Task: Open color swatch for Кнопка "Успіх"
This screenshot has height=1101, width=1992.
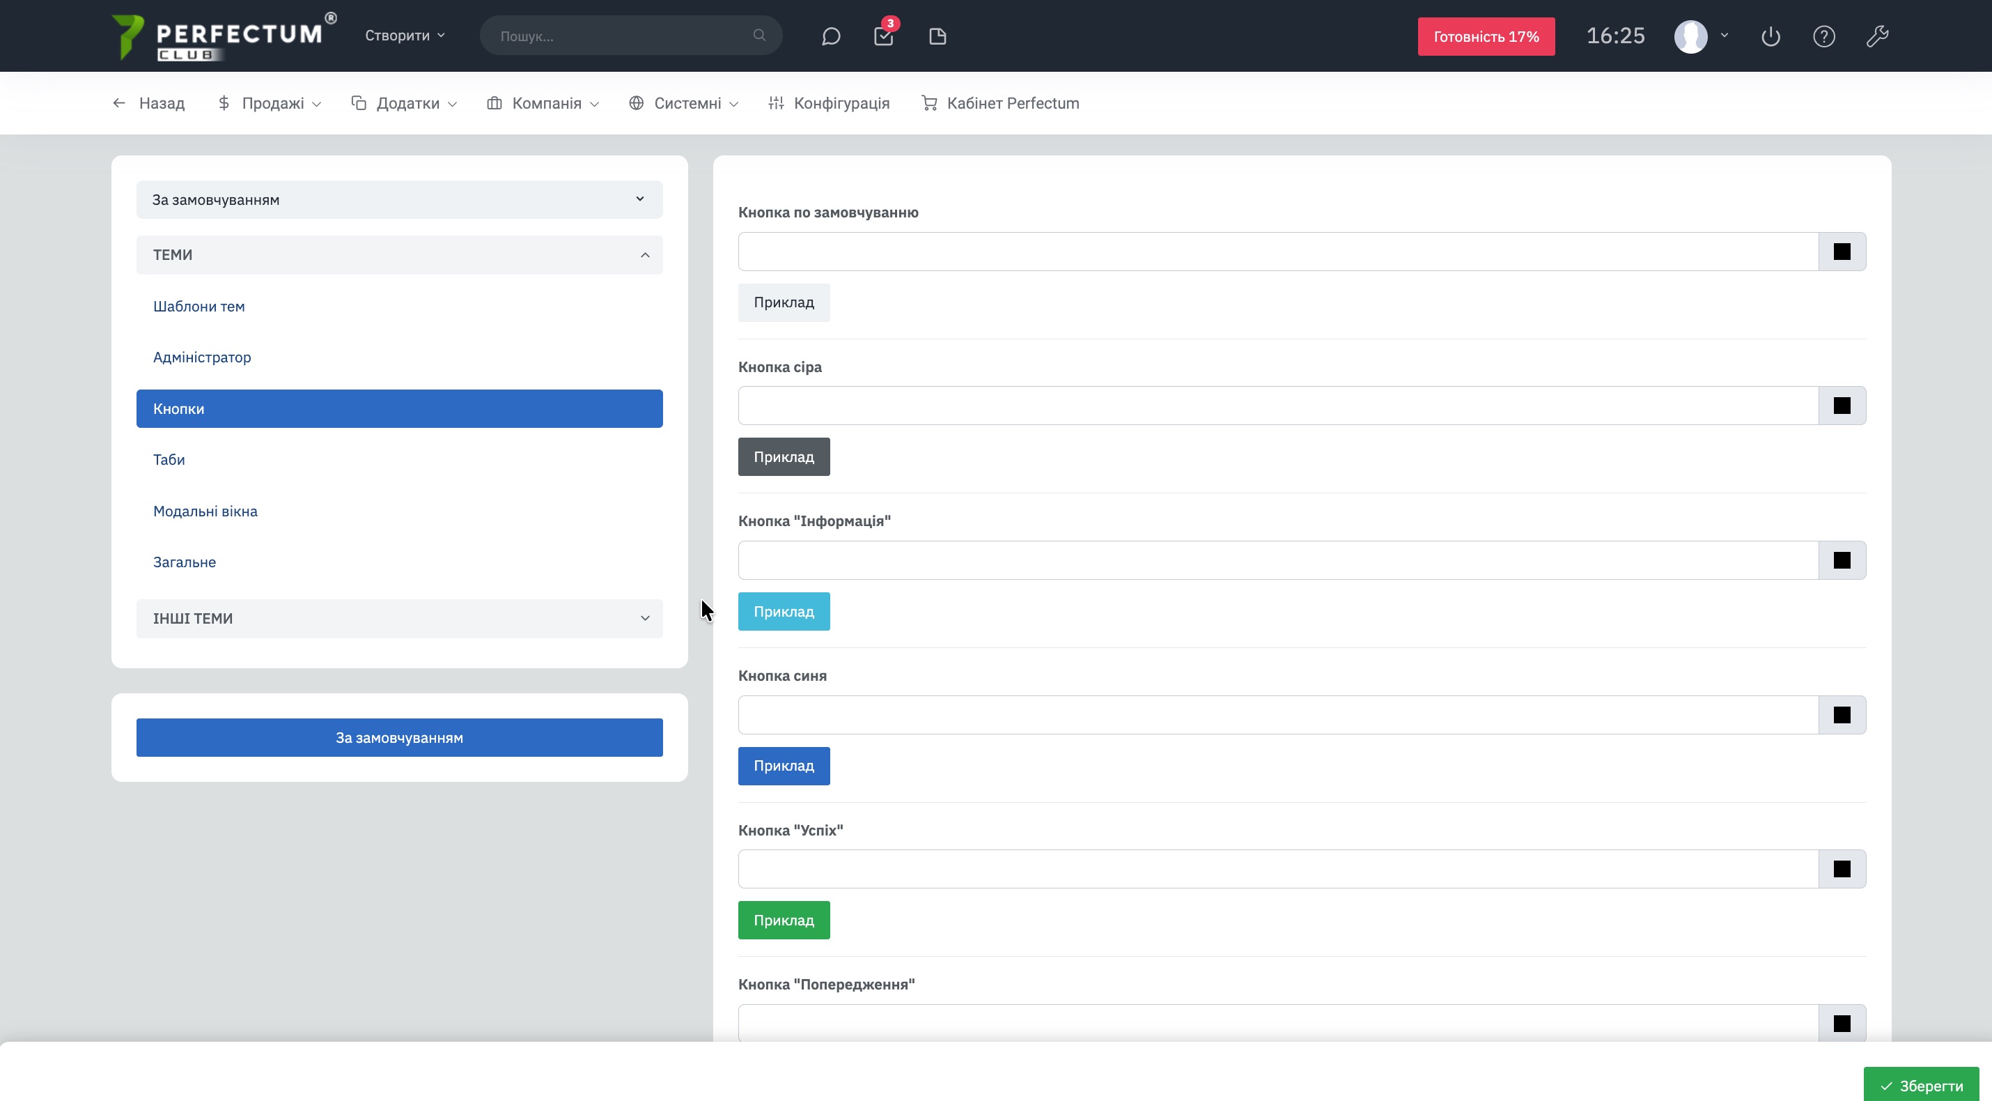Action: pos(1842,869)
